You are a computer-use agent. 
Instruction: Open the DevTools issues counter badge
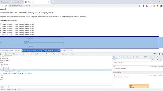pyautogui.click(x=155, y=54)
